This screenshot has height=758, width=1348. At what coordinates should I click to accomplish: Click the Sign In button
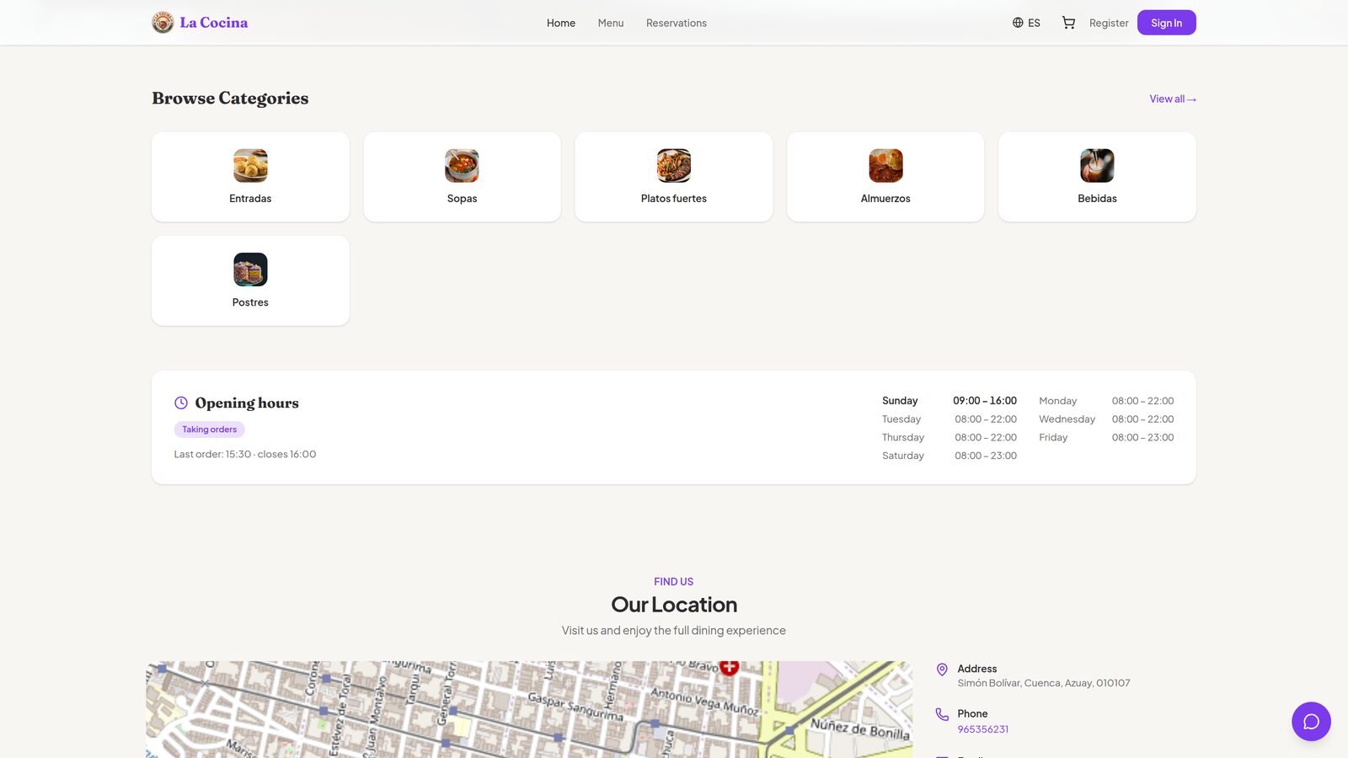[x=1166, y=23]
